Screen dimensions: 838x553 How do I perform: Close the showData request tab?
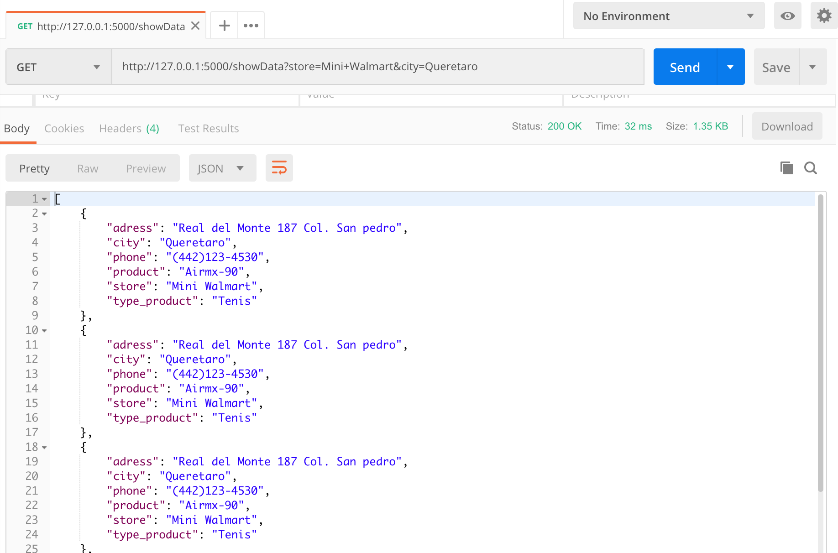(x=195, y=26)
